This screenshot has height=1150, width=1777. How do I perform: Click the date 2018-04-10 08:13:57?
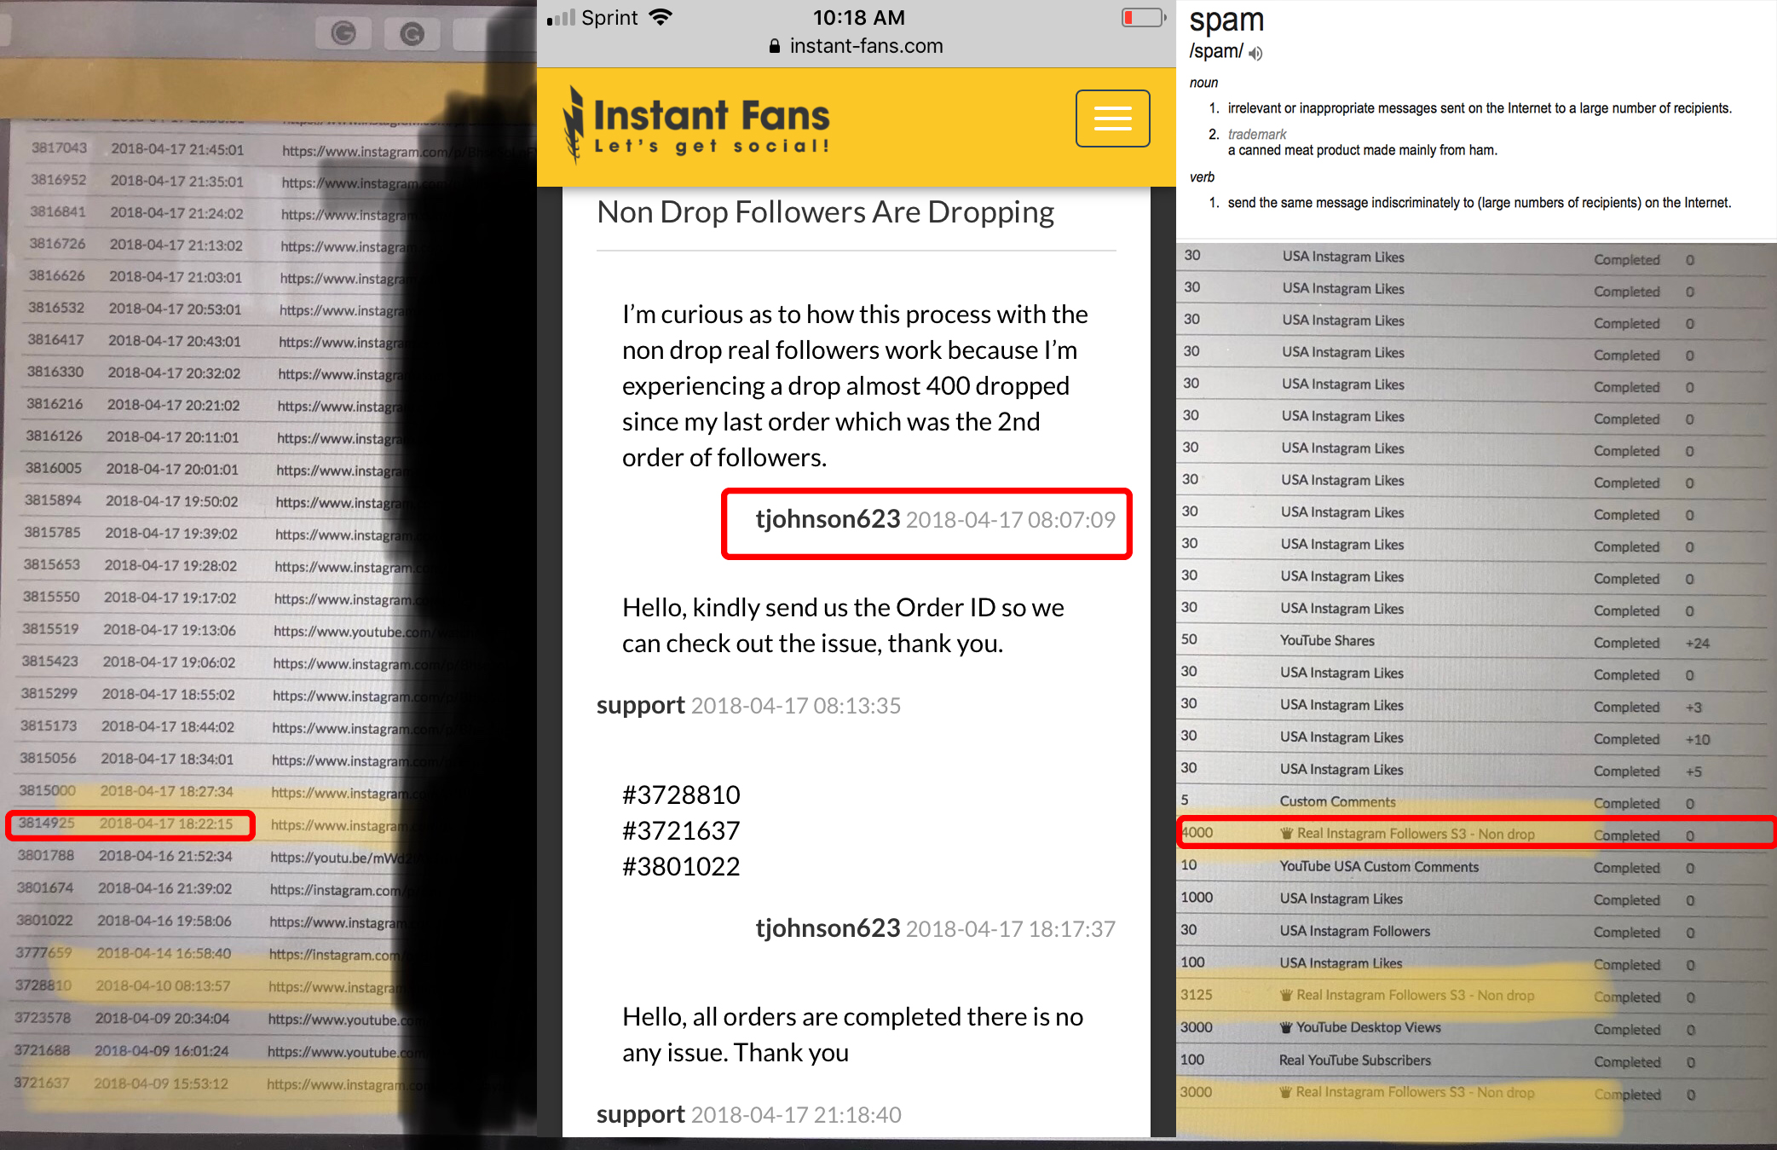[x=163, y=985]
